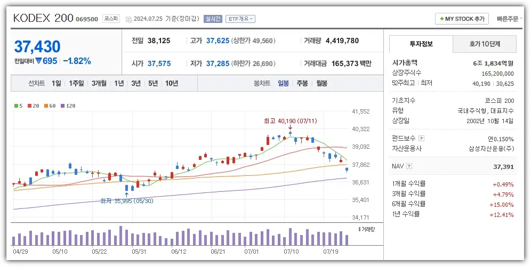
Task: Select the 주봉 weekly candlestick chart
Action: coord(302,84)
